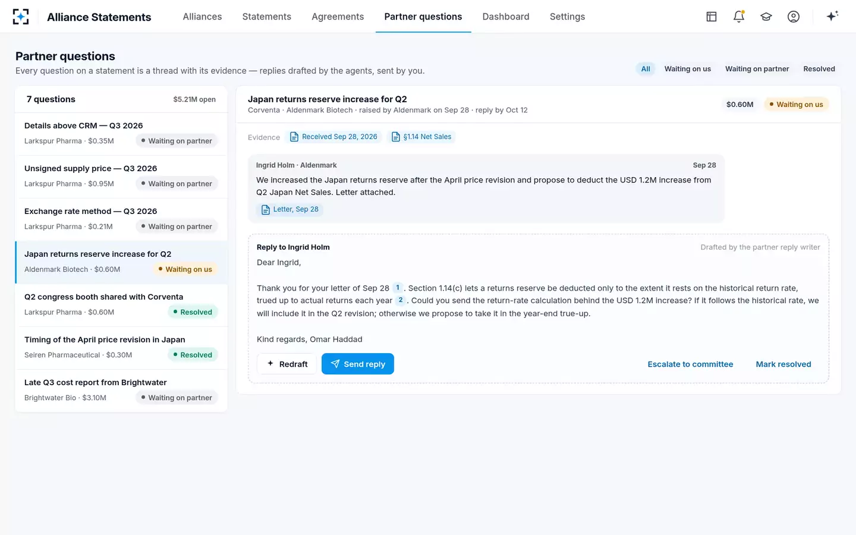This screenshot has height=535, width=856.
Task: Open the Dashboard tab
Action: (x=506, y=17)
